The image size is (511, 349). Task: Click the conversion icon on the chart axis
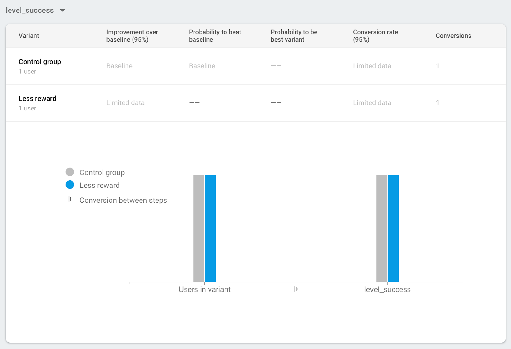296,289
